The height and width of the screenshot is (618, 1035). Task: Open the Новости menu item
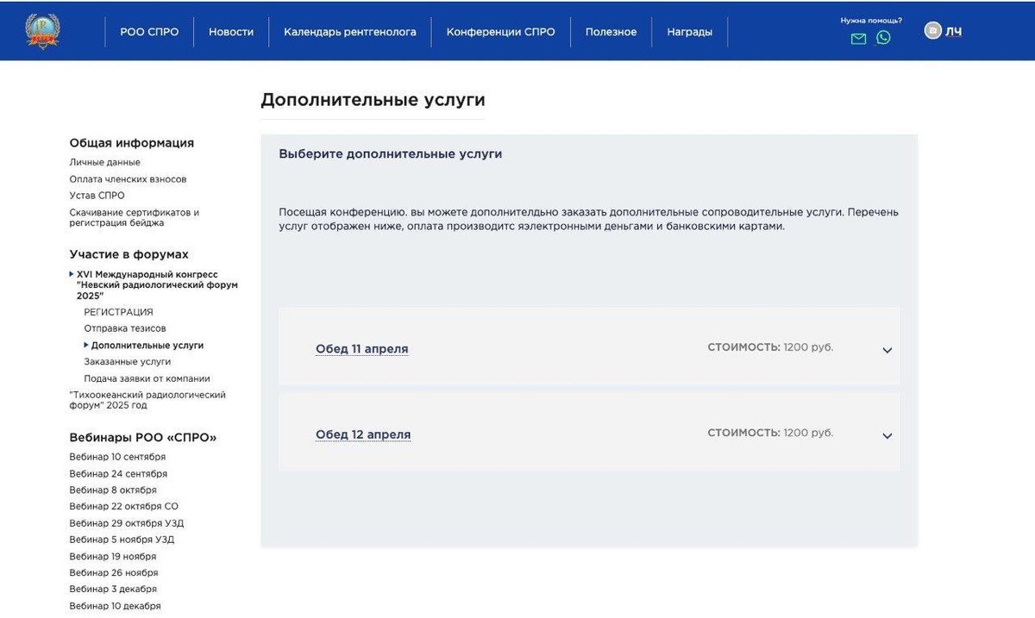(x=231, y=32)
